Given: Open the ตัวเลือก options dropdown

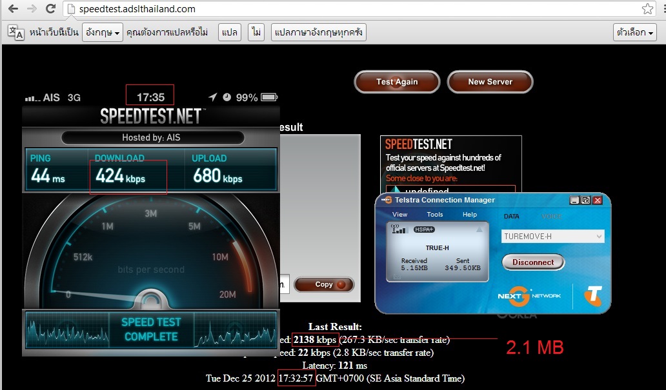Looking at the screenshot, I should pos(635,32).
